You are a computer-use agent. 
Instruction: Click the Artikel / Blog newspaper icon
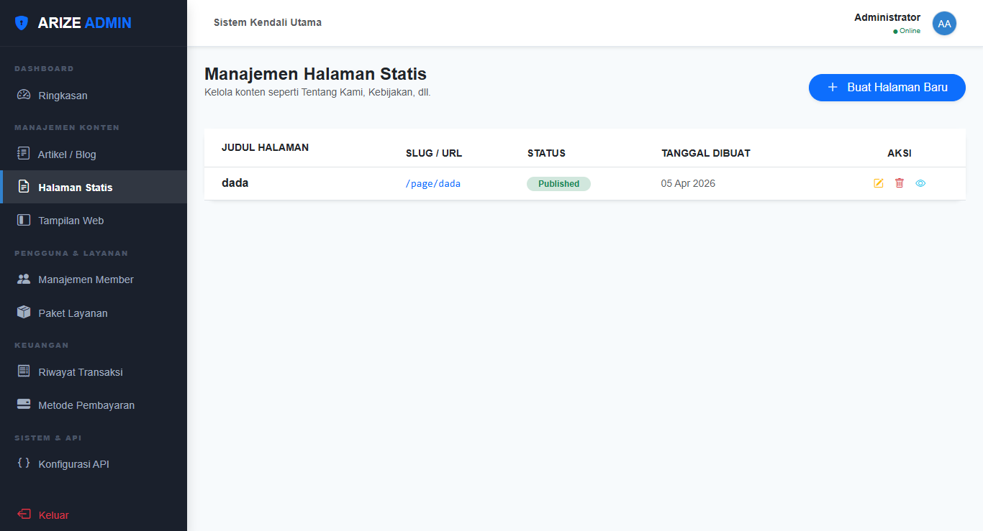(x=24, y=154)
